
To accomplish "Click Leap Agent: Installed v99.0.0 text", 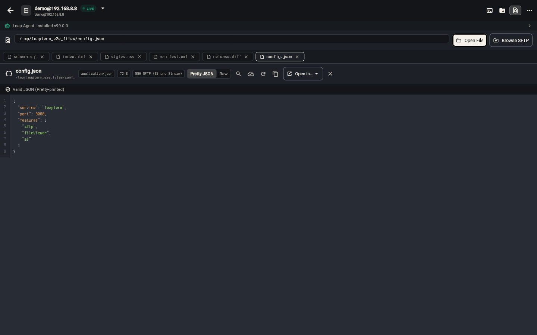I will 40,26.
